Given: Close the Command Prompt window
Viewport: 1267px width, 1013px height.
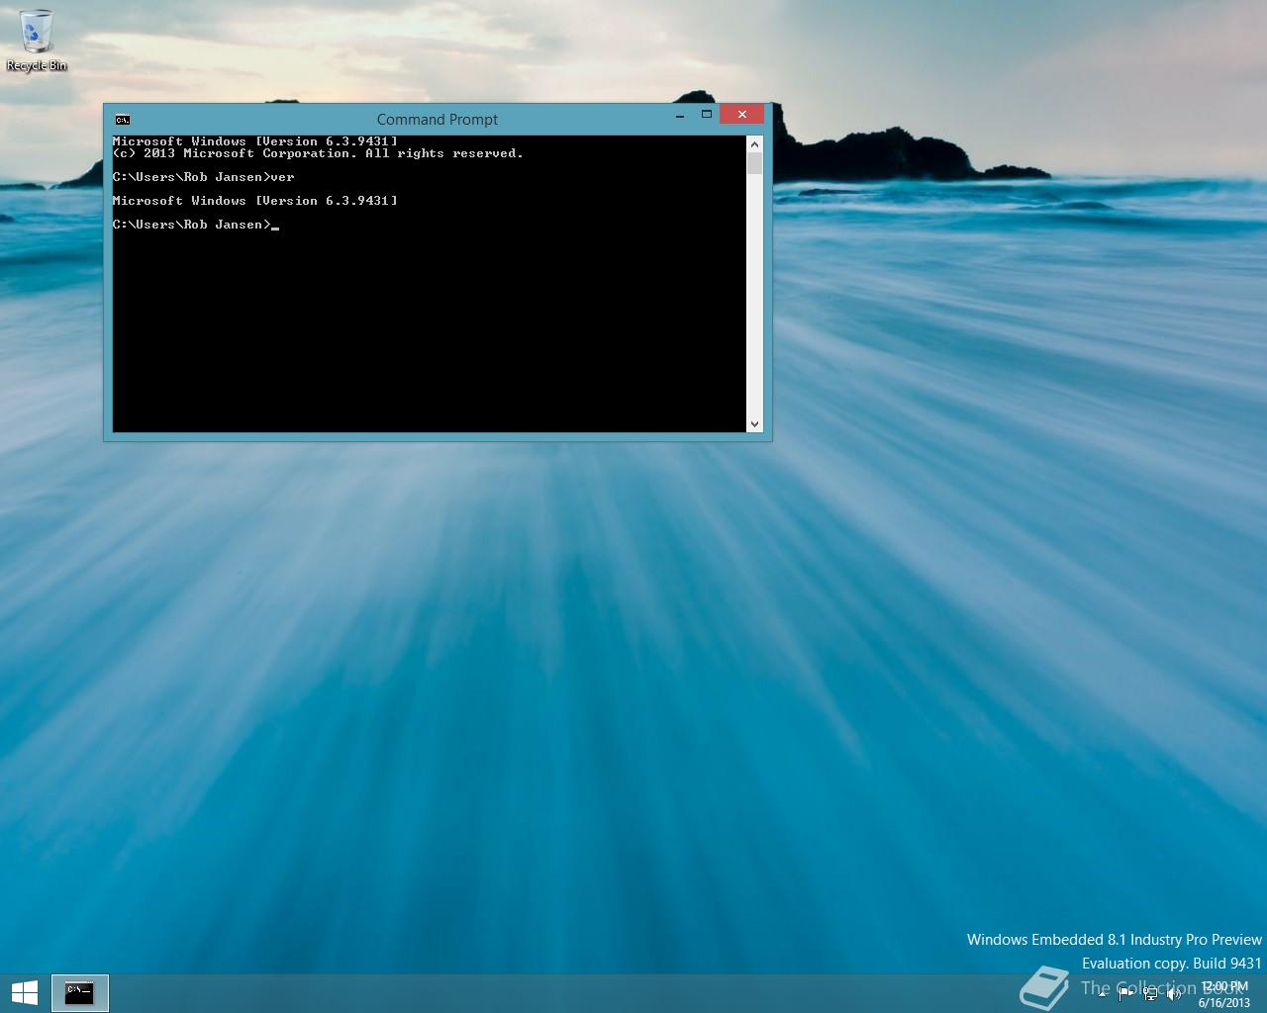Looking at the screenshot, I should (742, 115).
